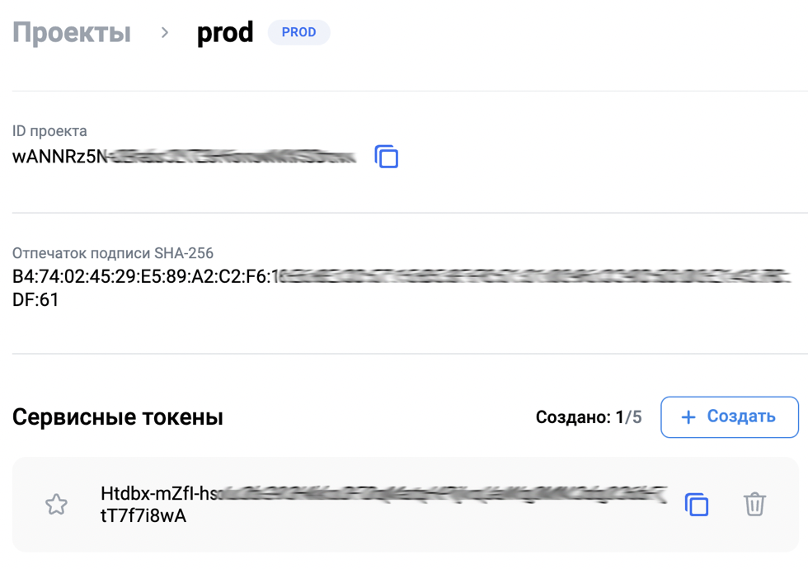Click the prod project title

[225, 32]
